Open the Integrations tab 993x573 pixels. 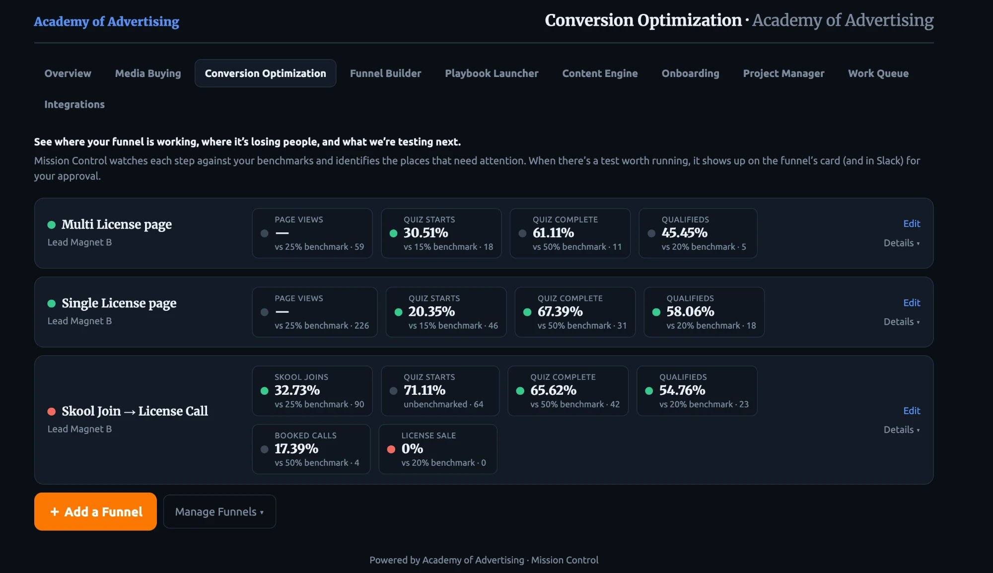[74, 104]
